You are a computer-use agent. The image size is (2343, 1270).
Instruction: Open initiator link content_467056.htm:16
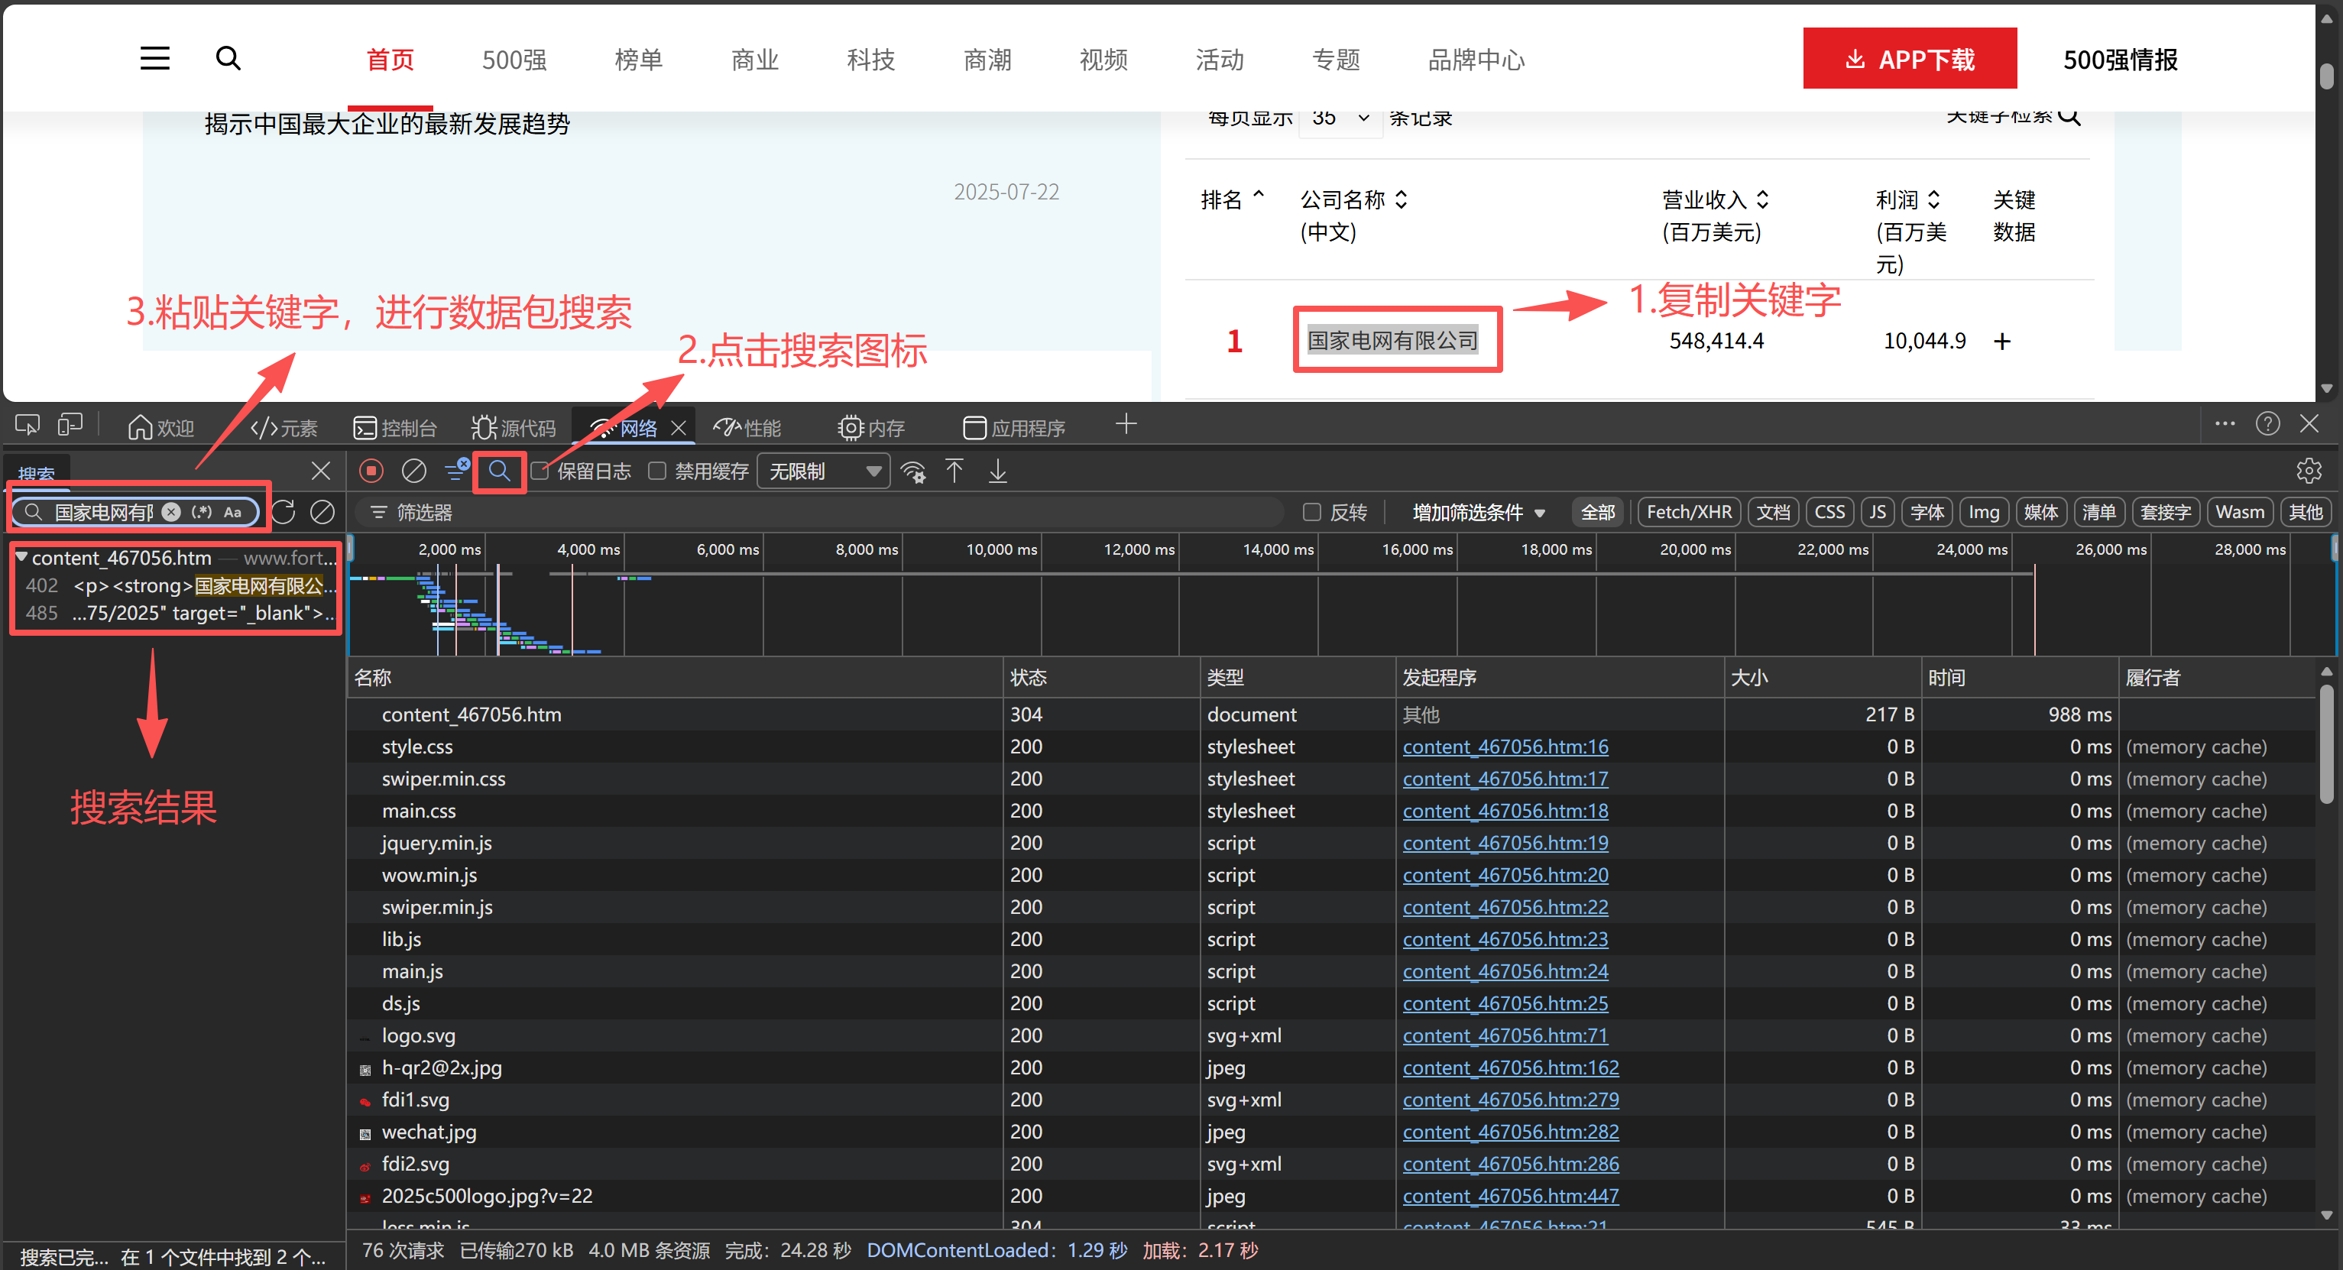[x=1505, y=747]
